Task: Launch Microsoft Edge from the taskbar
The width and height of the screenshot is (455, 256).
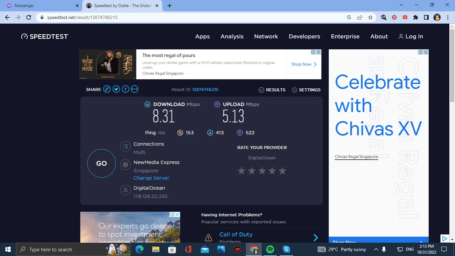Action: [140, 249]
